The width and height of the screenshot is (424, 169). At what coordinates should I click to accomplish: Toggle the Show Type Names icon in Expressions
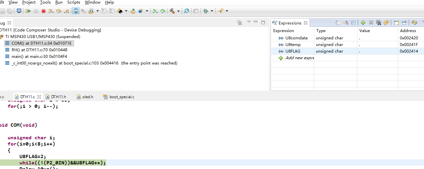point(338,22)
